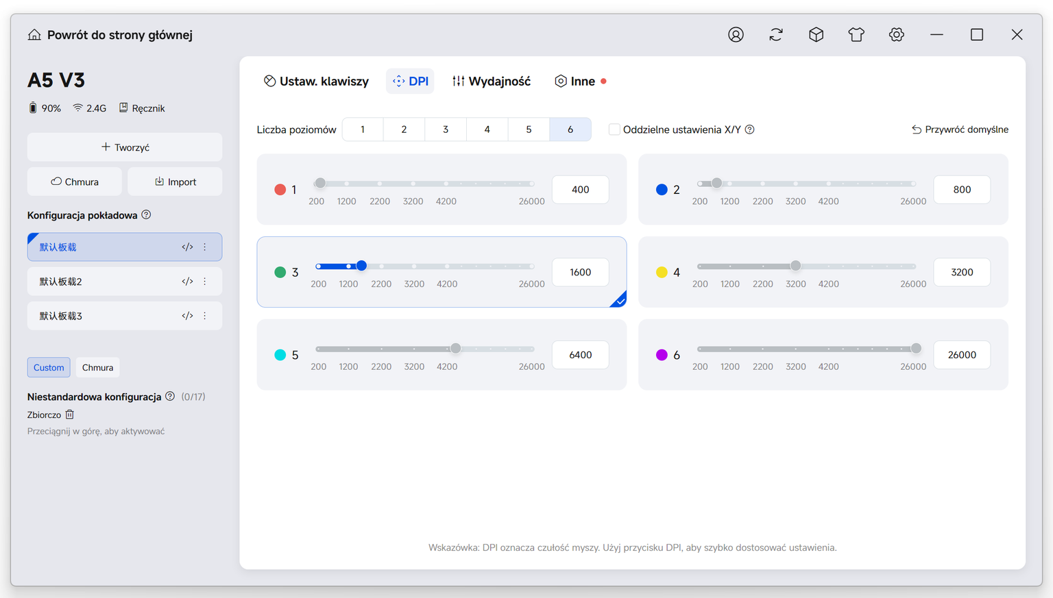
Task: Open the user account profile icon
Action: click(736, 35)
